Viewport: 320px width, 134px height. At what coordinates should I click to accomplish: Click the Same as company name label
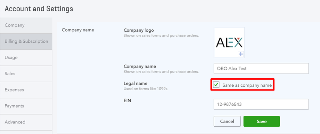247,85
